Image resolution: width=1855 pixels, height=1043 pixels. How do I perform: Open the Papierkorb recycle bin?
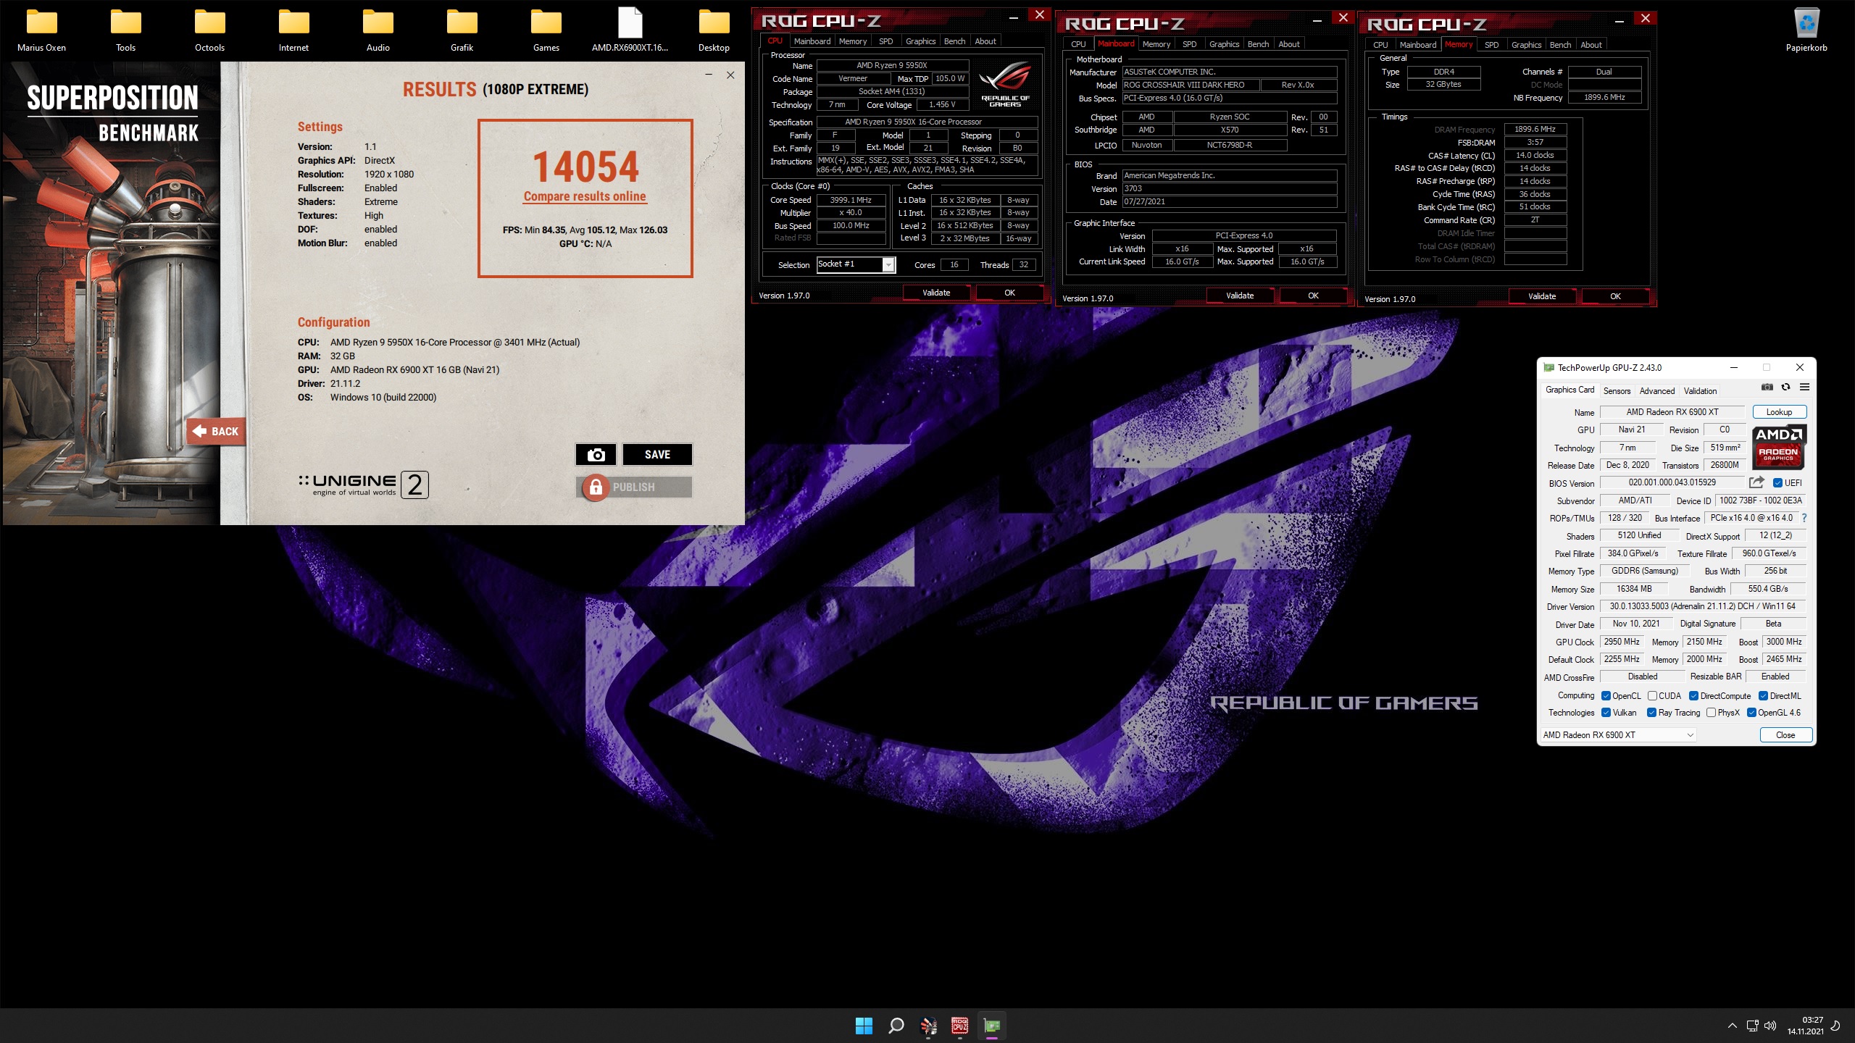point(1806,30)
